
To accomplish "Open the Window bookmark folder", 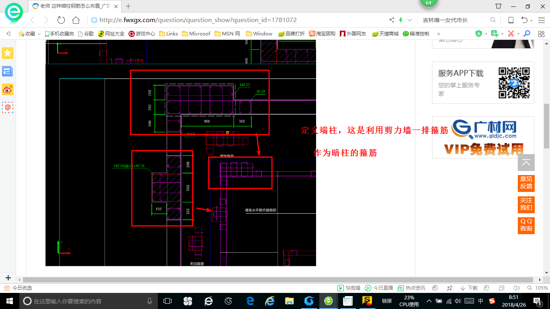I will 259,34.
